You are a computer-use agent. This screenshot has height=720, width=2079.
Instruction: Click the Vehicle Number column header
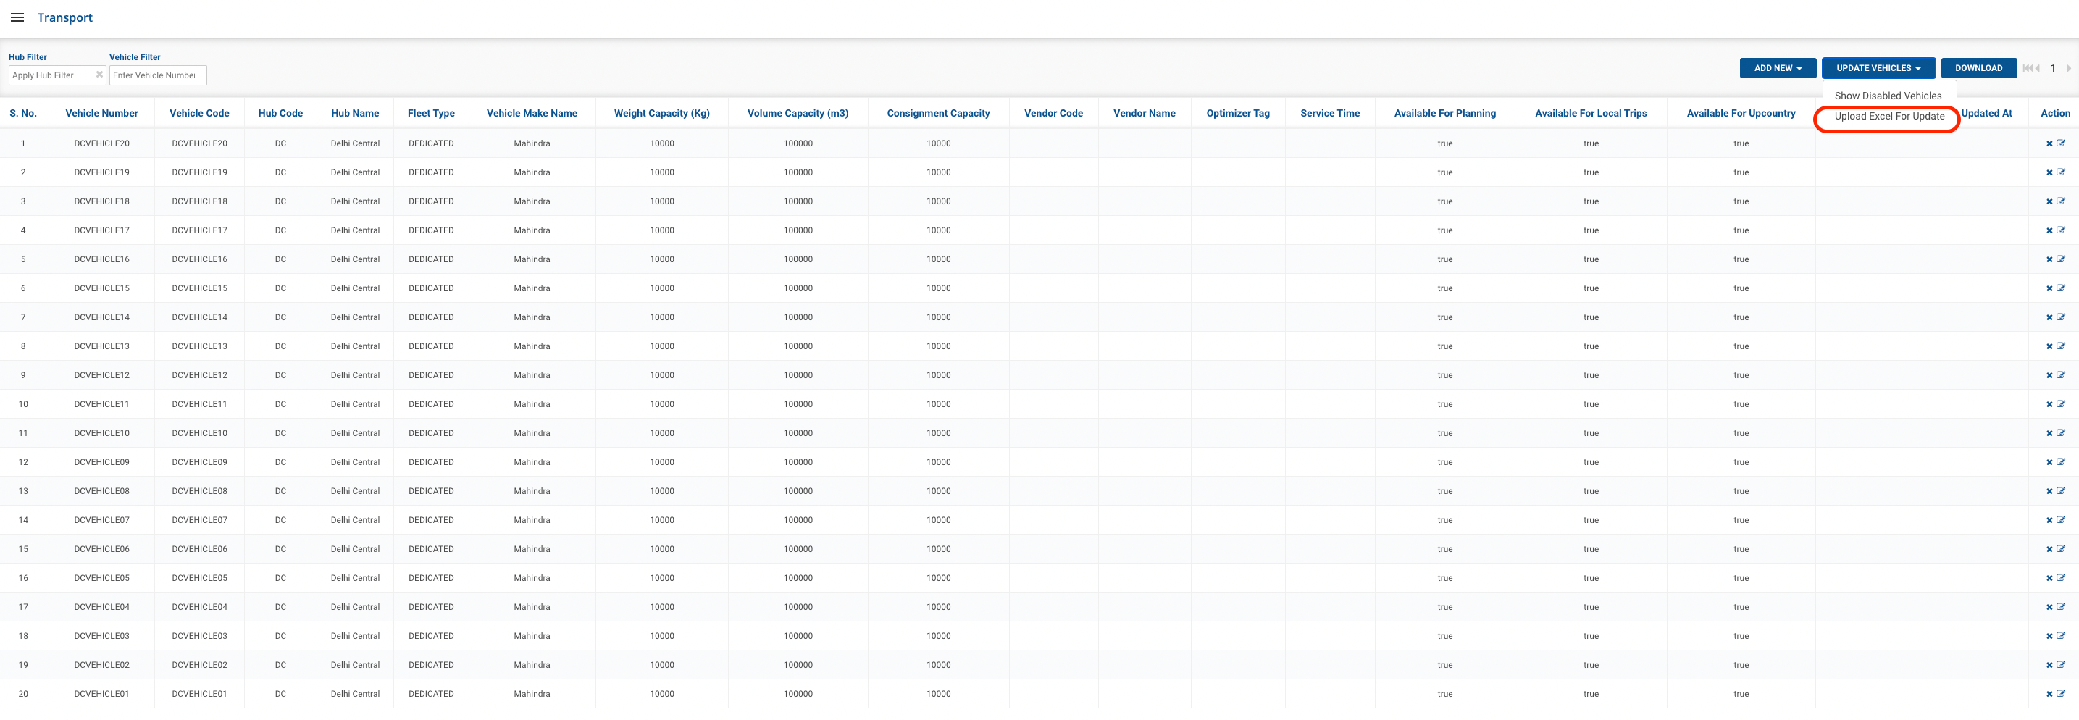pos(101,114)
